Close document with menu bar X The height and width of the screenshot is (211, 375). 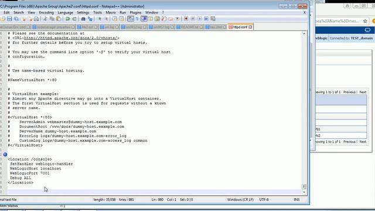[x=305, y=12]
